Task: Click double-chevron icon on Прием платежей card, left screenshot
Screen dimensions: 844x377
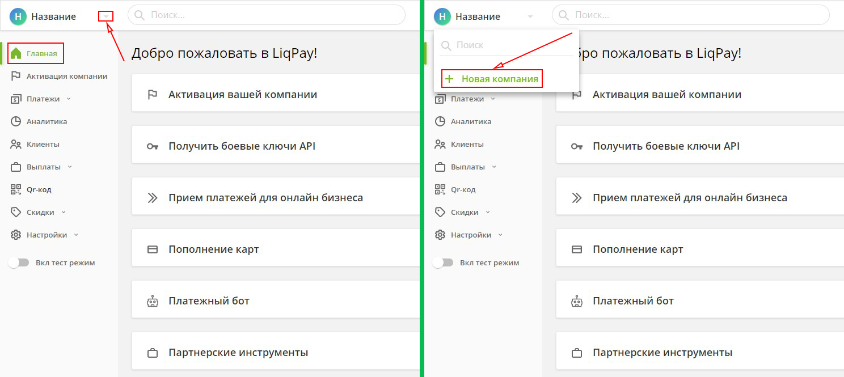Action: click(x=152, y=198)
